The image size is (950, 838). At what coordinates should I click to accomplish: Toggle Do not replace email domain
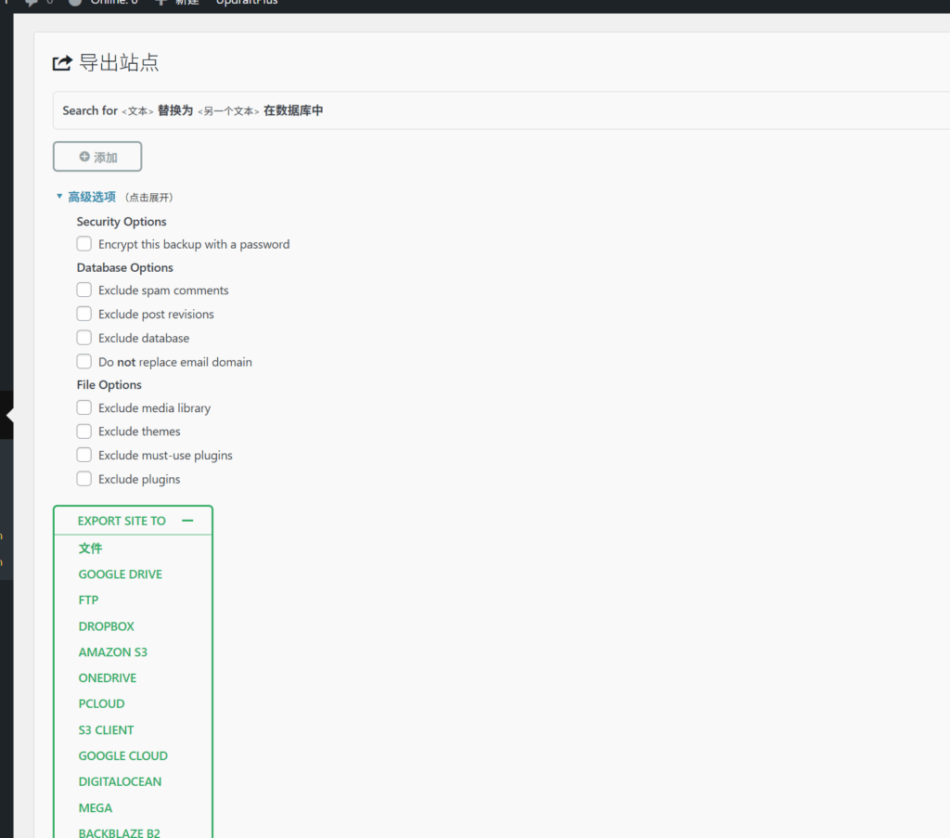click(84, 362)
